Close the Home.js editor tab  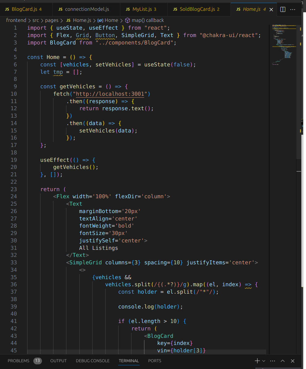(271, 10)
